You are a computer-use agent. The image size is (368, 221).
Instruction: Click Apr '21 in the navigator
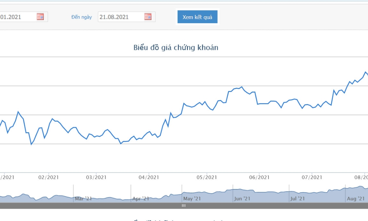click(x=141, y=199)
